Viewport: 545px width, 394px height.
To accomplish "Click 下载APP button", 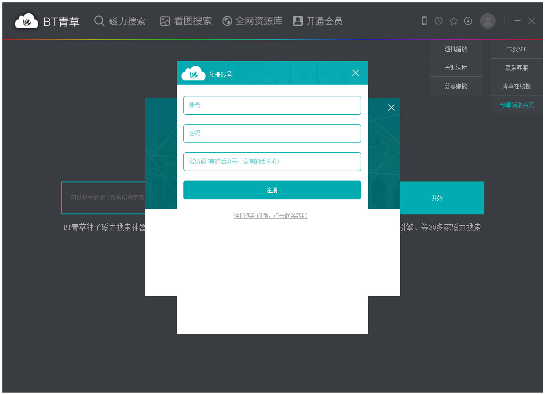I will click(516, 49).
